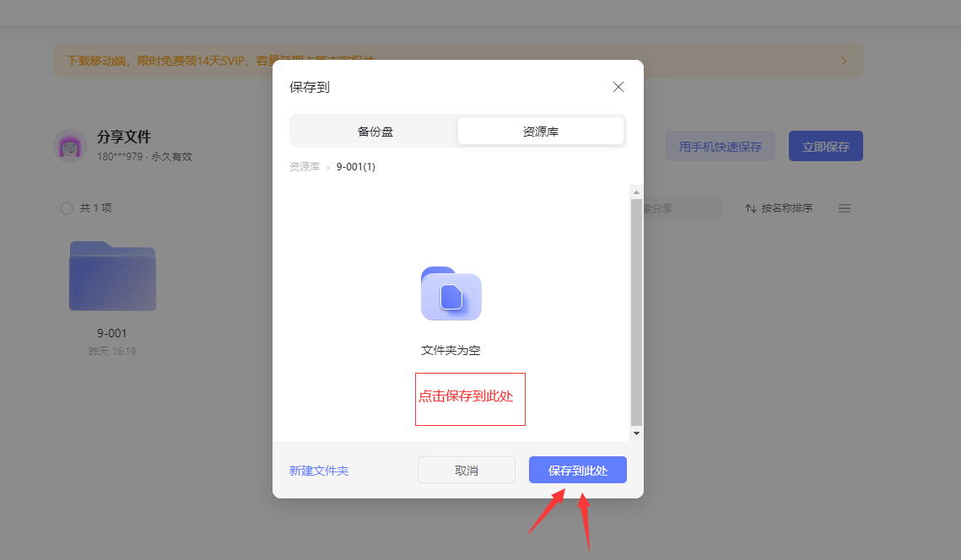Open the 按名称排序 sort dropdown
961x560 pixels.
(779, 208)
